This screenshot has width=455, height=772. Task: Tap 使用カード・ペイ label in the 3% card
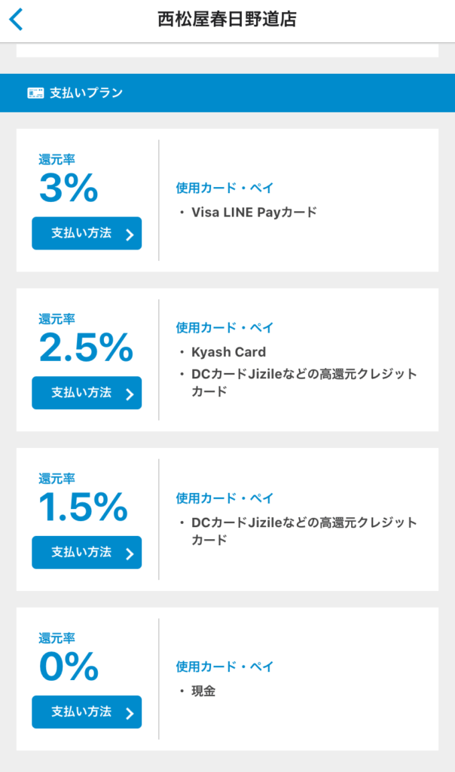point(224,188)
